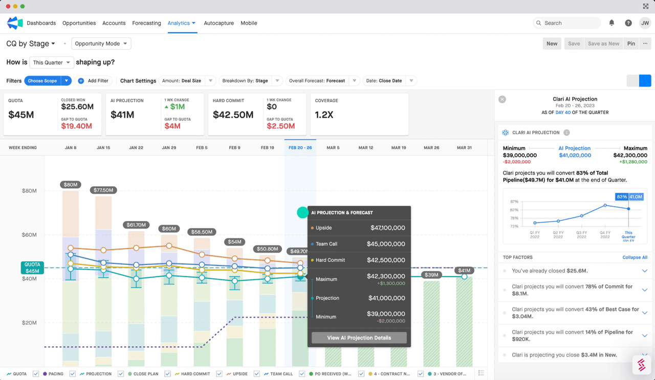Click the JW user avatar
Screen dimensions: 655x380
click(x=645, y=23)
